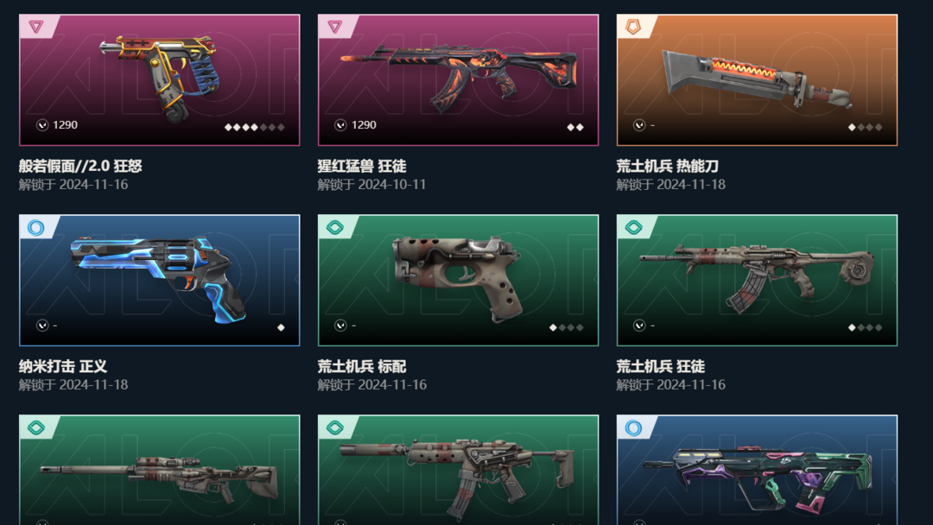Image resolution: width=933 pixels, height=525 pixels.
Task: Select the 纳米打击 正义 revolver thumbnail
Action: point(160,280)
